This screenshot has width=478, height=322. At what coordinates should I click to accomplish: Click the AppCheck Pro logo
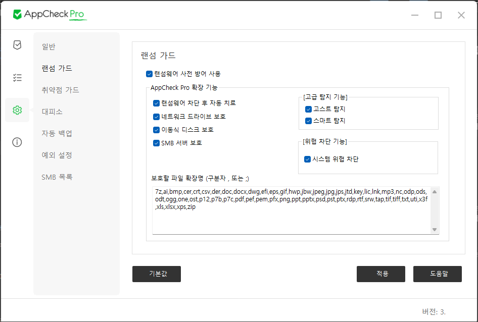50,15
